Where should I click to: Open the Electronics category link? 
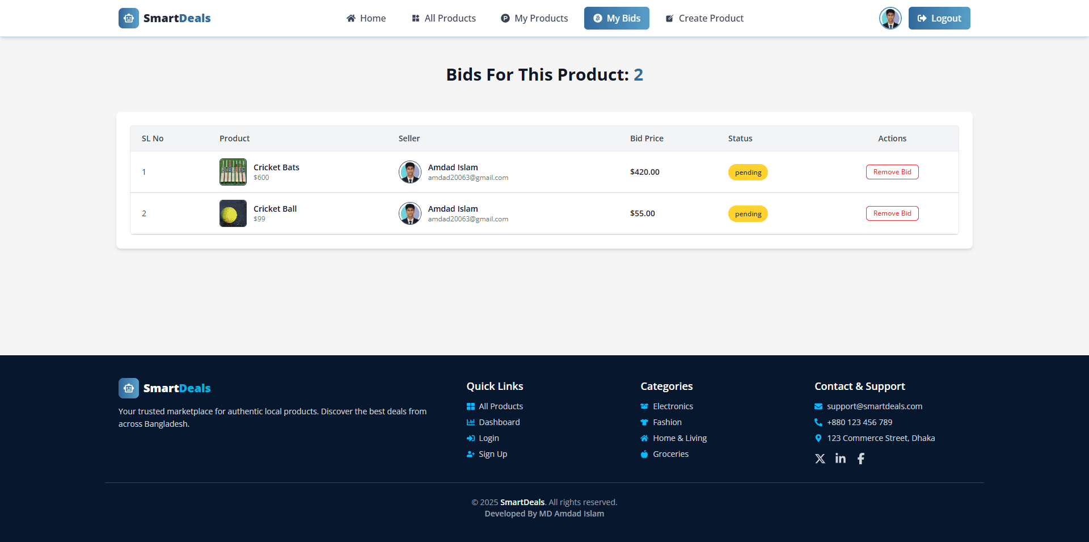click(x=673, y=406)
